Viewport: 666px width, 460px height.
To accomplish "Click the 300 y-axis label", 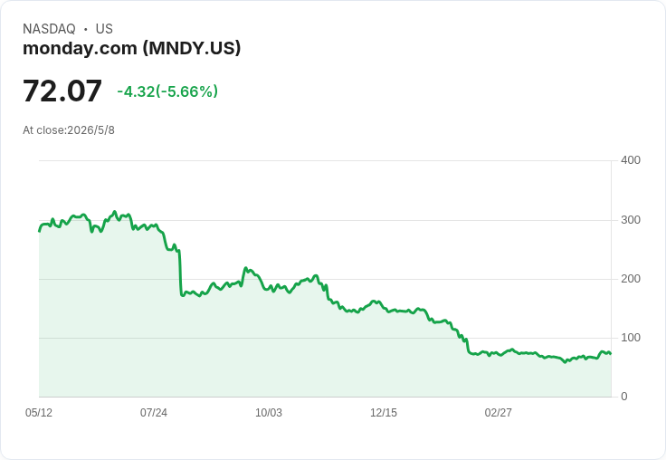I will click(x=631, y=220).
